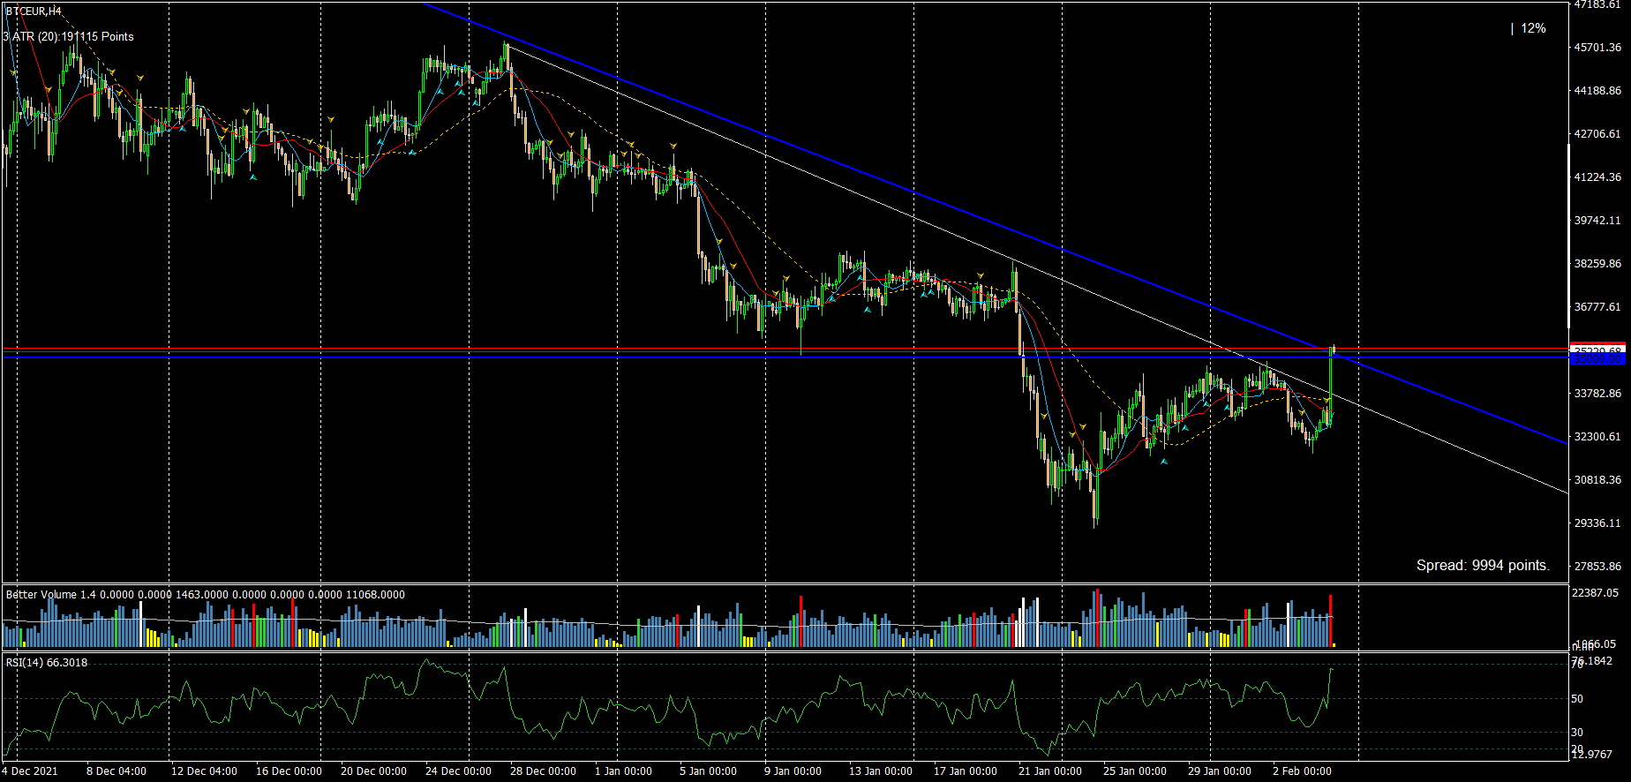The width and height of the screenshot is (1631, 782).
Task: Select the red horizontal price level line
Action: click(785, 349)
